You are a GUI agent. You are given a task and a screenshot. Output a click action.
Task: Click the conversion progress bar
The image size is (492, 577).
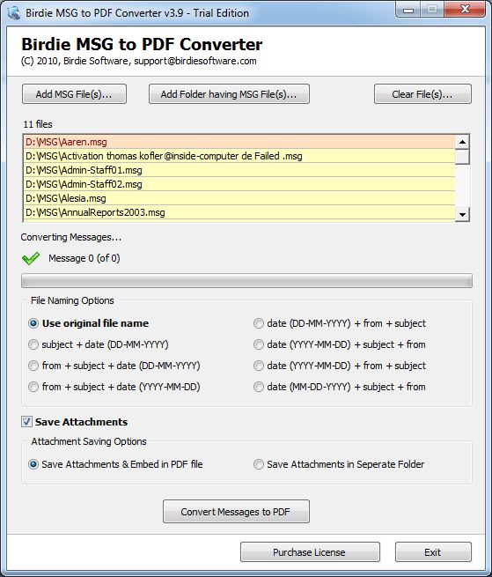pyautogui.click(x=246, y=281)
